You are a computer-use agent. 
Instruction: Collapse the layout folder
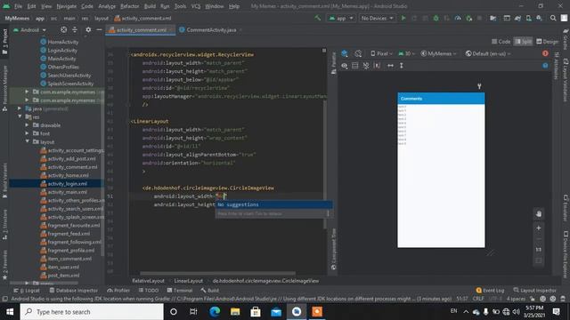[x=27, y=142]
